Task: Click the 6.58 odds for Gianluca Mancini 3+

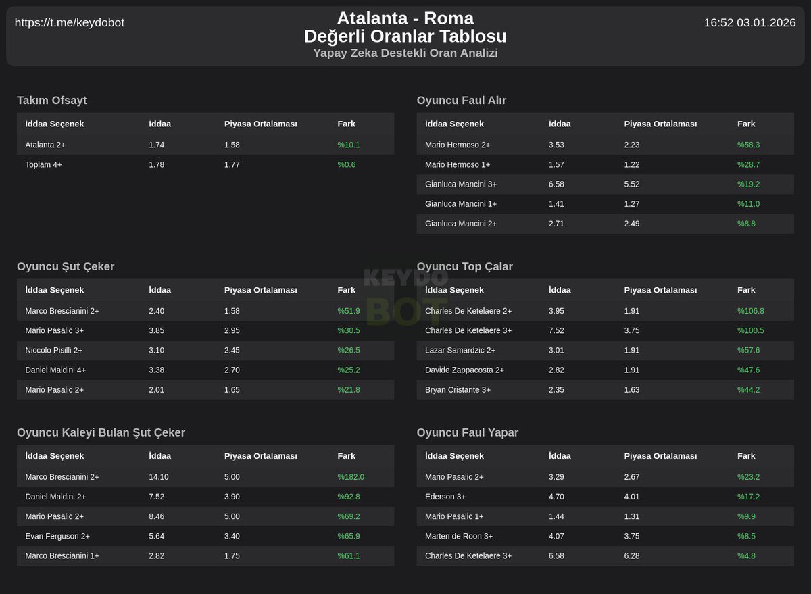Action: [556, 184]
